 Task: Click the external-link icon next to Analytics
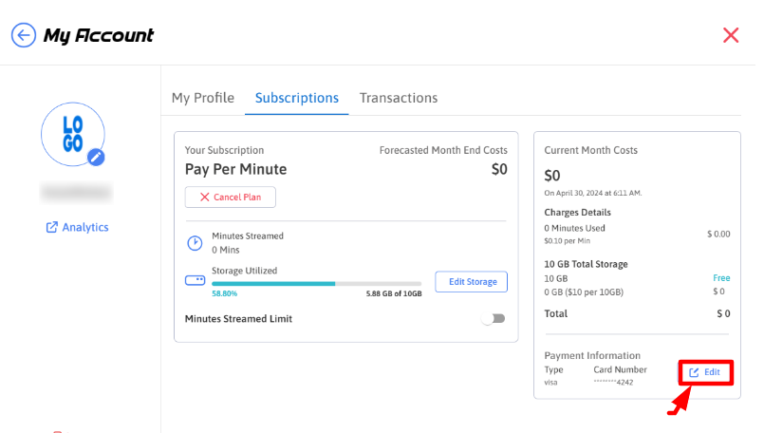(x=51, y=228)
